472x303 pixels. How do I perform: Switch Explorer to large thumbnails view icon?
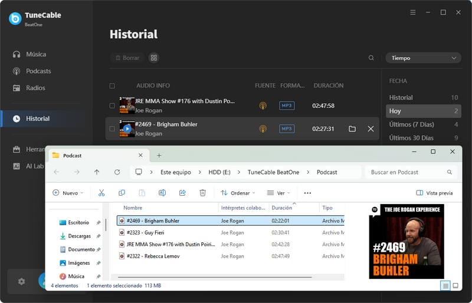[x=455, y=285]
